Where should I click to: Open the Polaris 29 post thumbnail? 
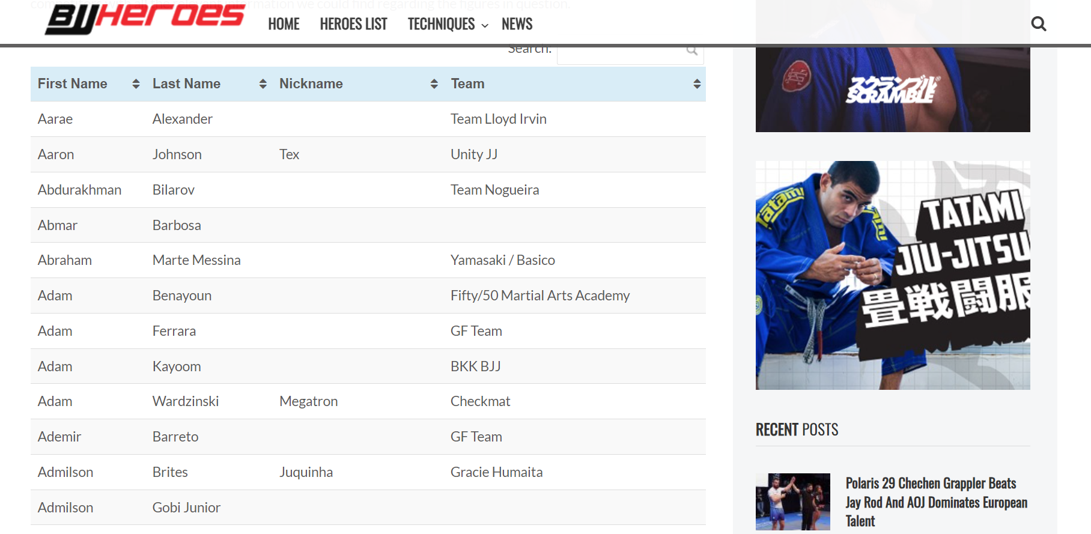pos(793,502)
